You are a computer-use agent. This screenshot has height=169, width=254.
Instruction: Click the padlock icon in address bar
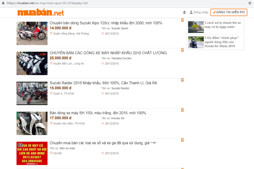[3, 3]
